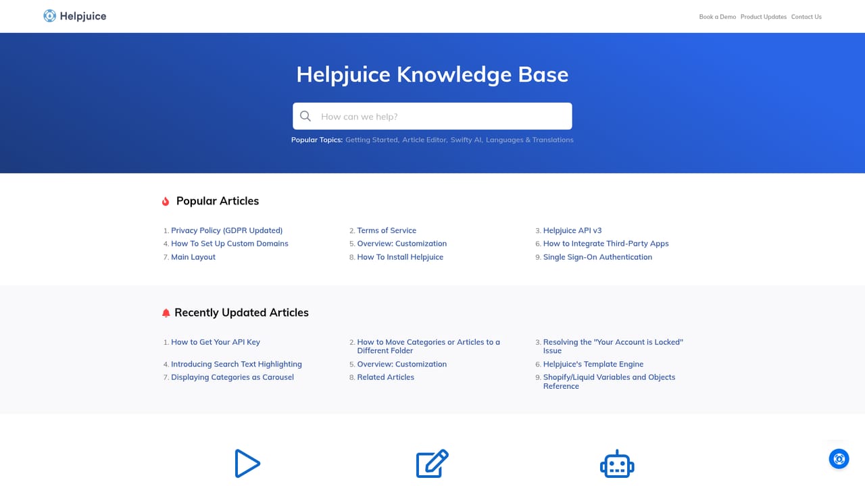Open the floating help widget button
Screen dimensions: 865x486
click(839, 459)
